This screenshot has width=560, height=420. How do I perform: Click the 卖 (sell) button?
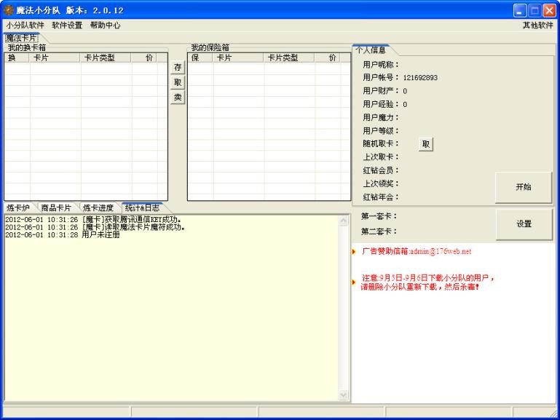click(x=178, y=97)
